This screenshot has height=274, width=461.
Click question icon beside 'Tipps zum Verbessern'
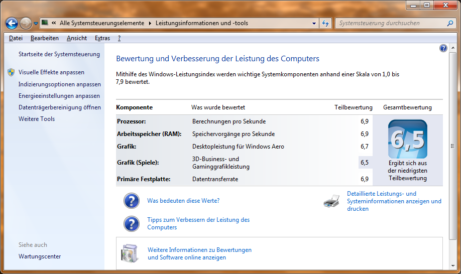pyautogui.click(x=132, y=223)
